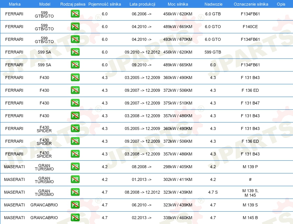Viewport: 293px width, 224px height.
Task: Select the date range 08.2008 -> 12.2012
Action: point(142,192)
